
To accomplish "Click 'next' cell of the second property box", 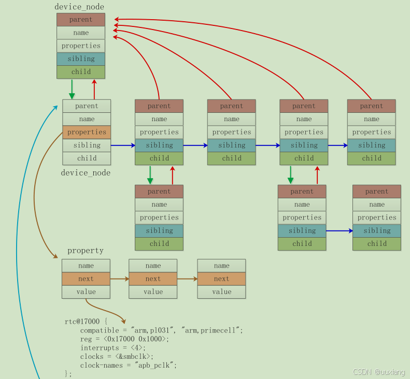I will coord(153,279).
